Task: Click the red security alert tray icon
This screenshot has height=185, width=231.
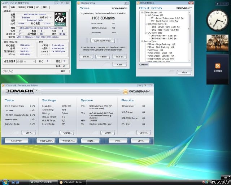Action: tap(204, 182)
